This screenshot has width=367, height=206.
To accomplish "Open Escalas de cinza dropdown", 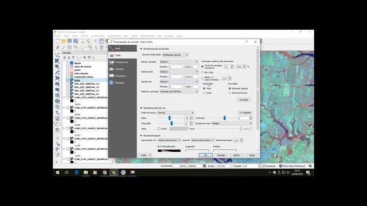I will click(232, 124).
